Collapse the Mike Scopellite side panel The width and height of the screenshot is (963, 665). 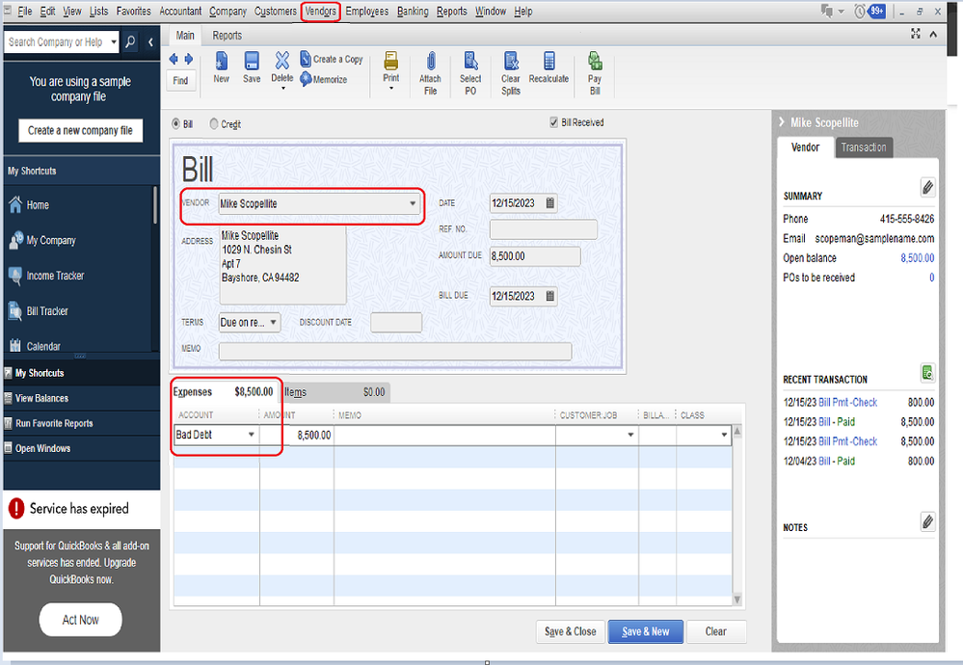coord(781,122)
